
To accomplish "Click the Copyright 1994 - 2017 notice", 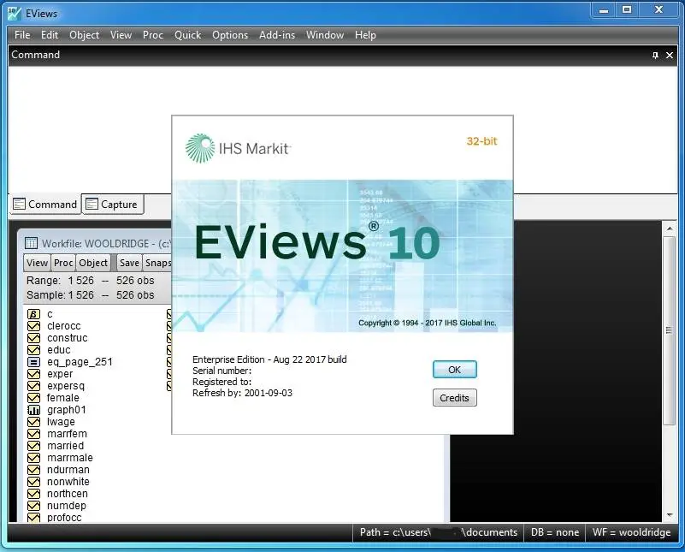I will pos(428,323).
